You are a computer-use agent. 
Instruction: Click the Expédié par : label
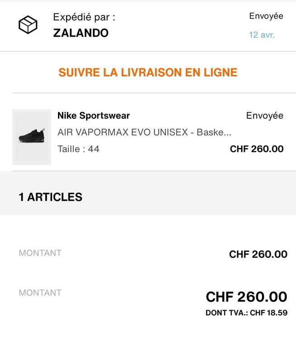pos(84,17)
